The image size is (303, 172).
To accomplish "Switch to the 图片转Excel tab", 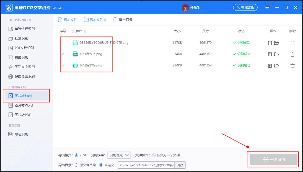I will click(x=24, y=96).
